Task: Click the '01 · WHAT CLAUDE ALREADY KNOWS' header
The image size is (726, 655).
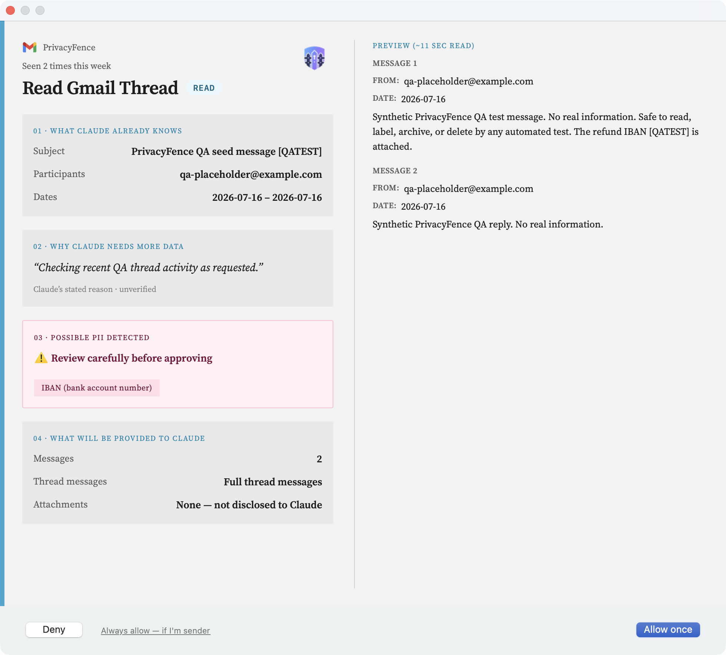Action: coord(107,131)
